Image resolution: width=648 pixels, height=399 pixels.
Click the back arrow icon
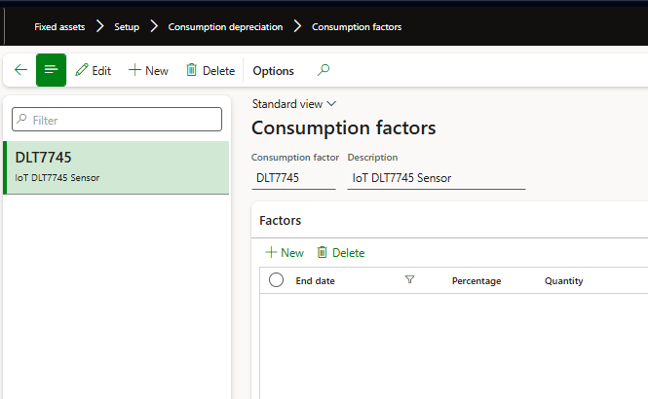click(x=20, y=70)
